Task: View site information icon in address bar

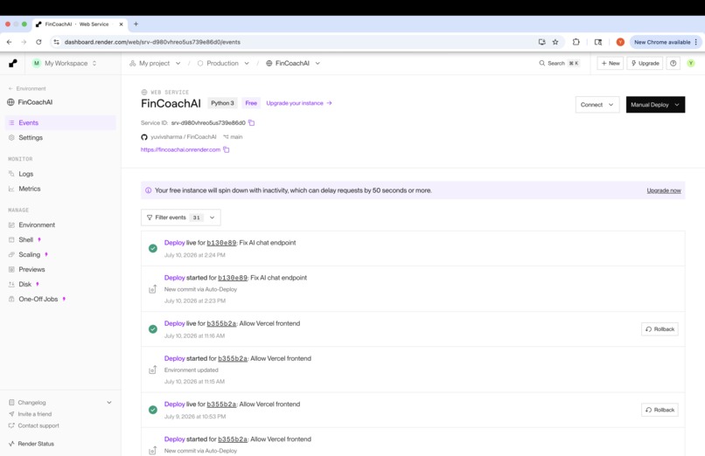Action: click(x=56, y=42)
